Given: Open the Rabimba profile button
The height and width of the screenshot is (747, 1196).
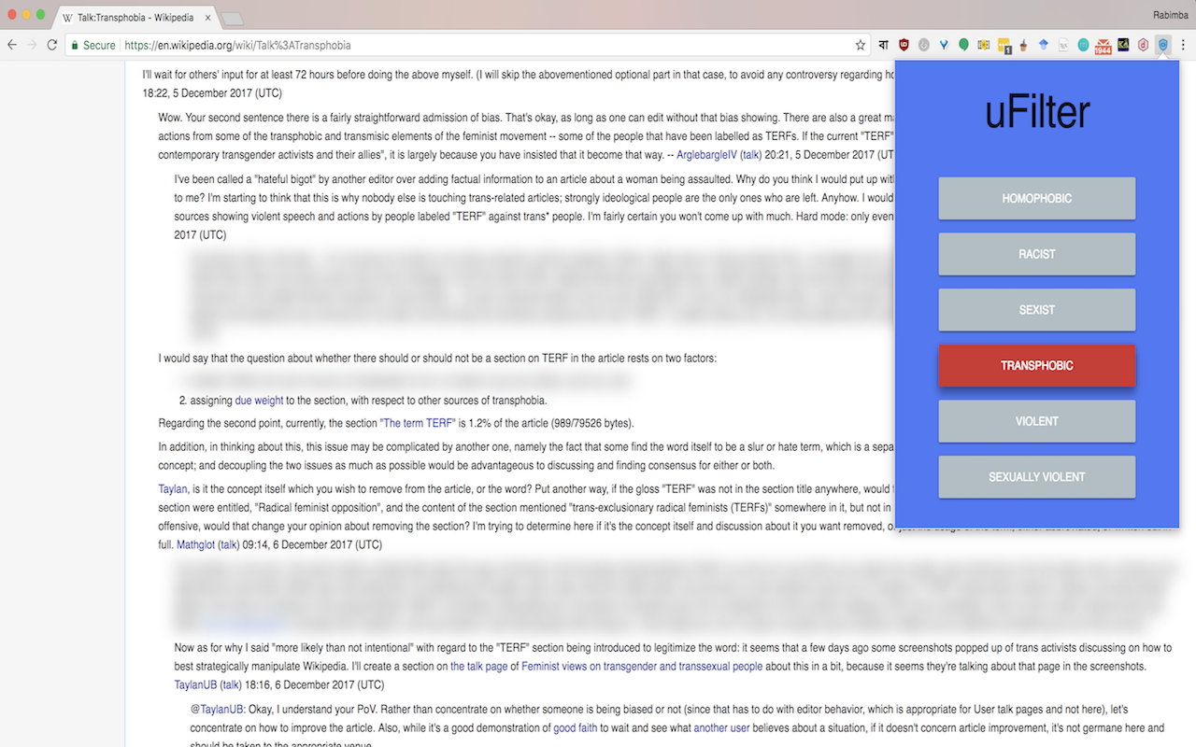Looking at the screenshot, I should point(1169,13).
